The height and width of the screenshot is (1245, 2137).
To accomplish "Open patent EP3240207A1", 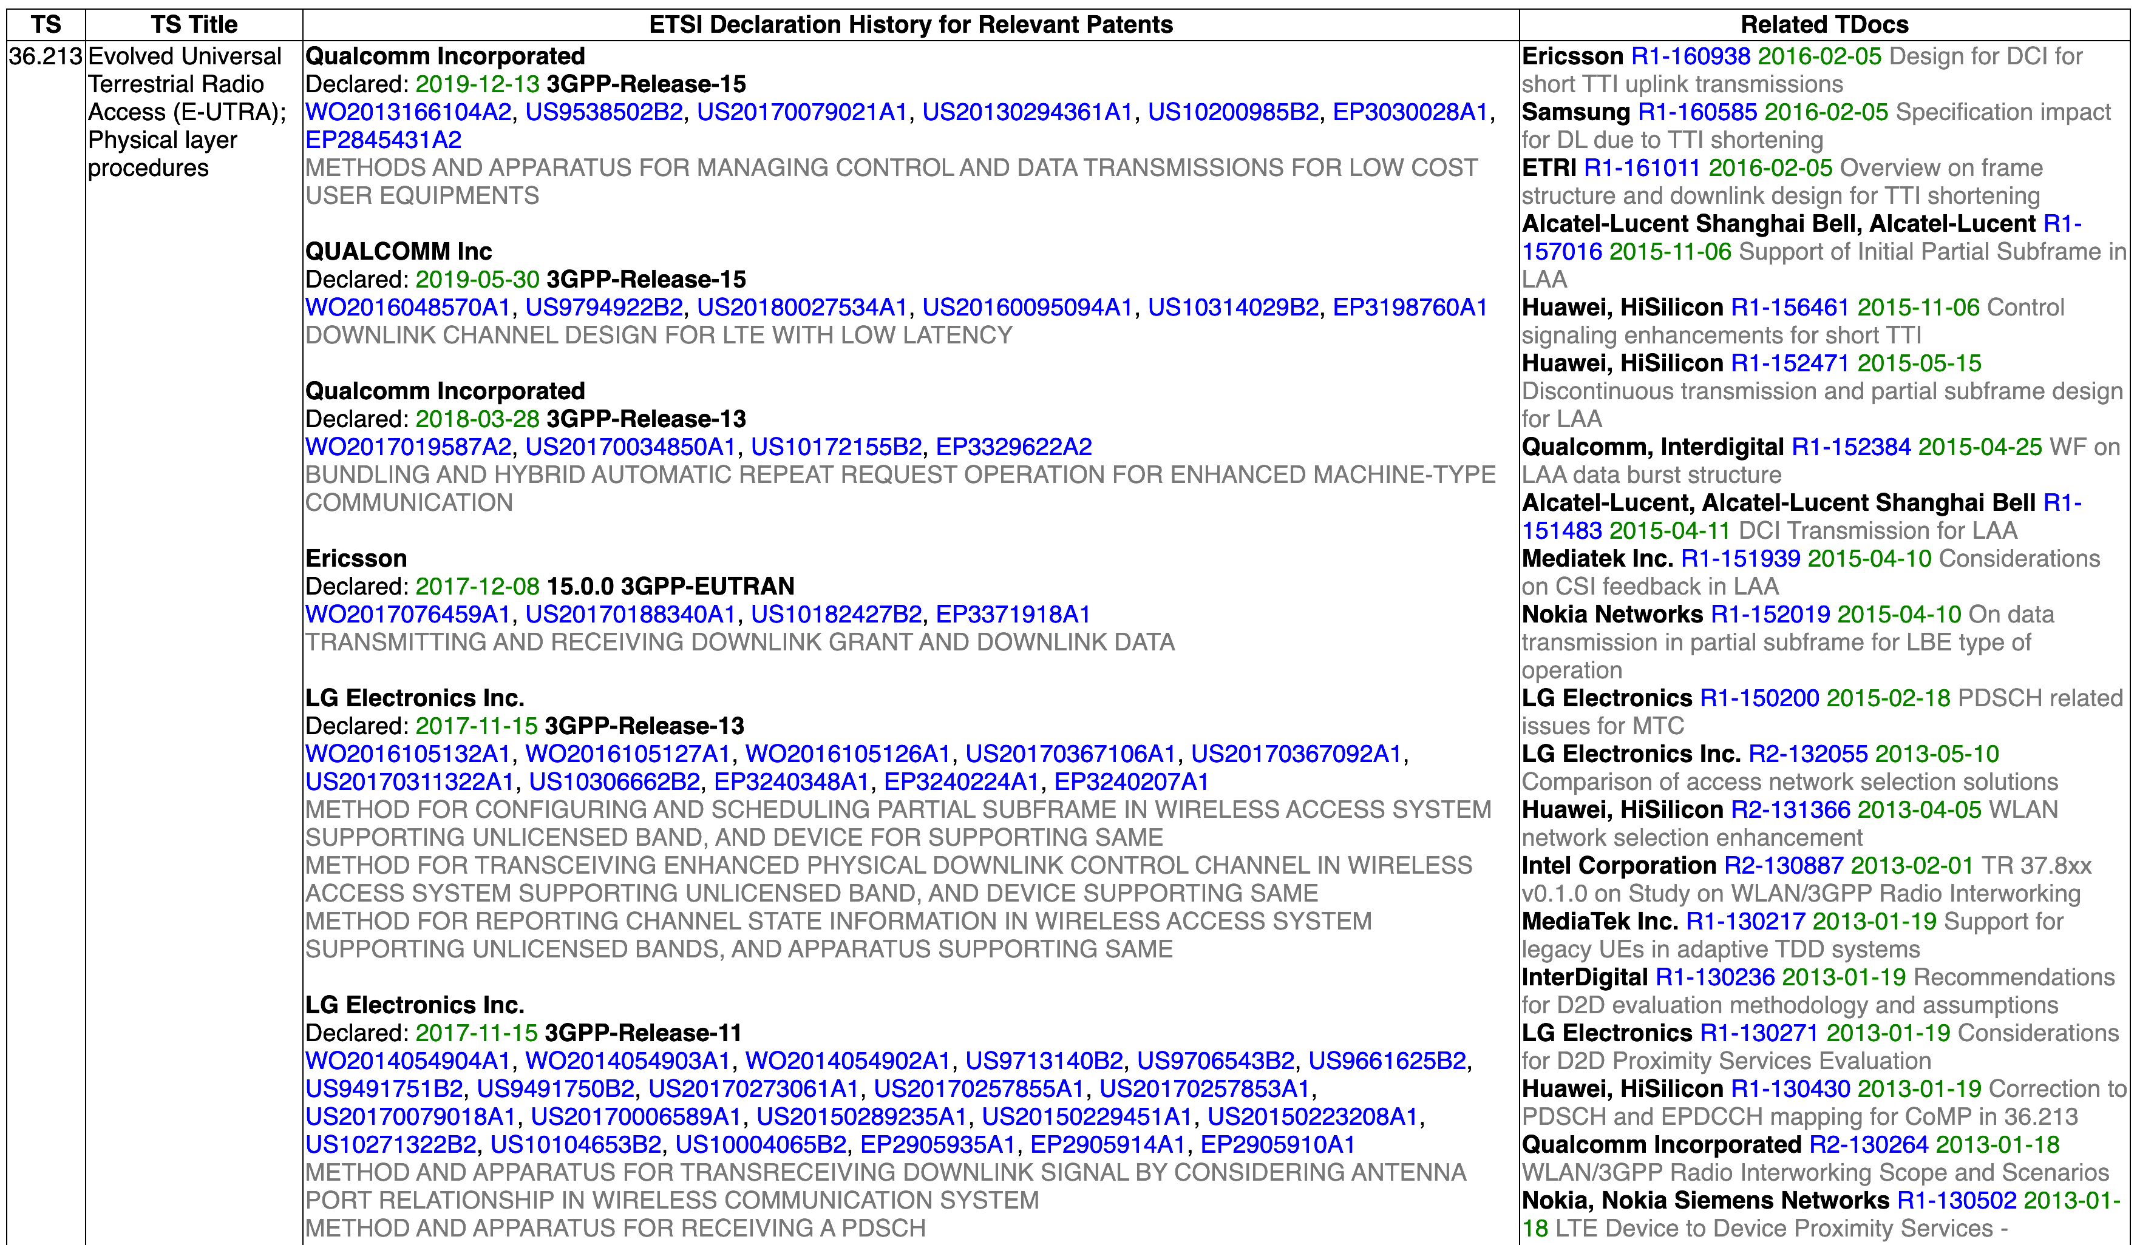I will (x=1131, y=781).
